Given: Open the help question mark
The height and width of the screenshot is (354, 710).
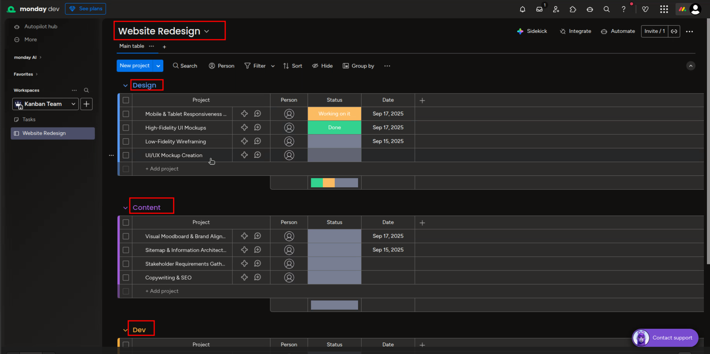Looking at the screenshot, I should [x=623, y=9].
